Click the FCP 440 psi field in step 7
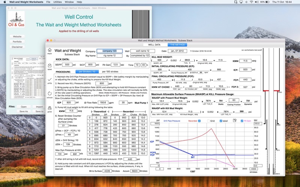 (130, 159)
